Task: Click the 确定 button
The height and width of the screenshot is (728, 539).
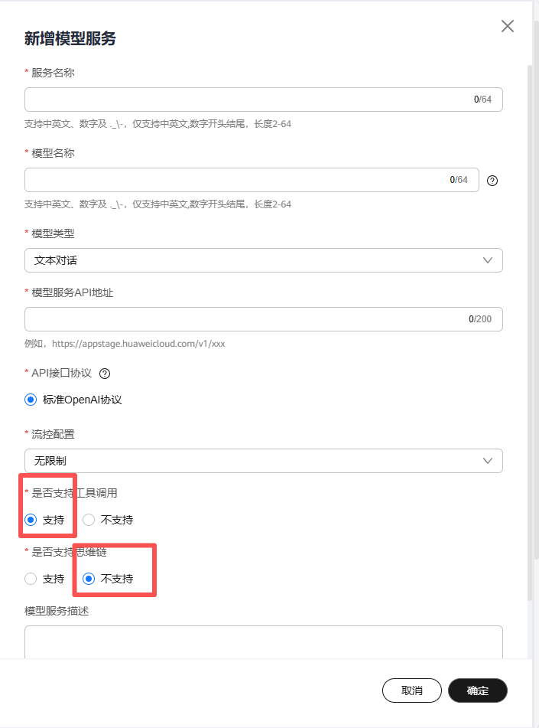Action: click(x=478, y=690)
